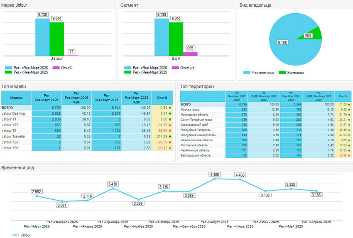Click the green up arrow in the Jetour Traveller row
The height and width of the screenshot is (238, 353).
170,136
